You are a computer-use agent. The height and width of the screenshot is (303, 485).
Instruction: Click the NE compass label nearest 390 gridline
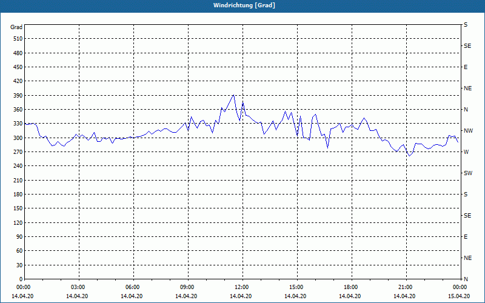click(467, 88)
